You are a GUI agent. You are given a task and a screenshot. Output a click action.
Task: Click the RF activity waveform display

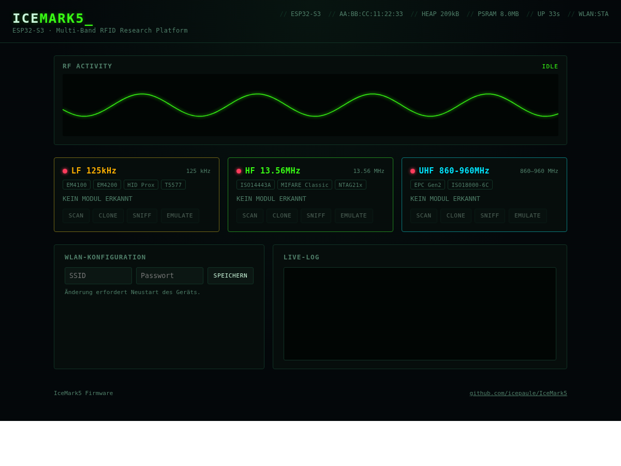click(x=310, y=105)
